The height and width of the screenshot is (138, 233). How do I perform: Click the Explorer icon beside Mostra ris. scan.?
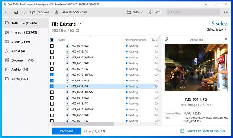[x=182, y=131]
